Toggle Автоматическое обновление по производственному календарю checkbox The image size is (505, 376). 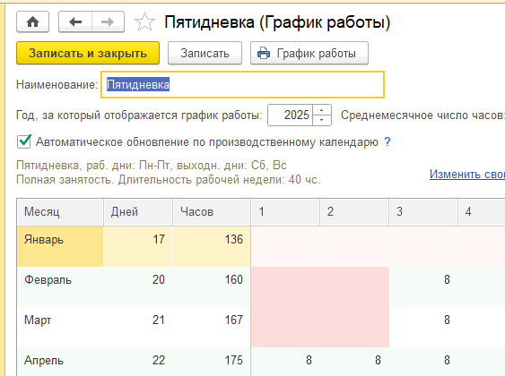click(x=24, y=141)
